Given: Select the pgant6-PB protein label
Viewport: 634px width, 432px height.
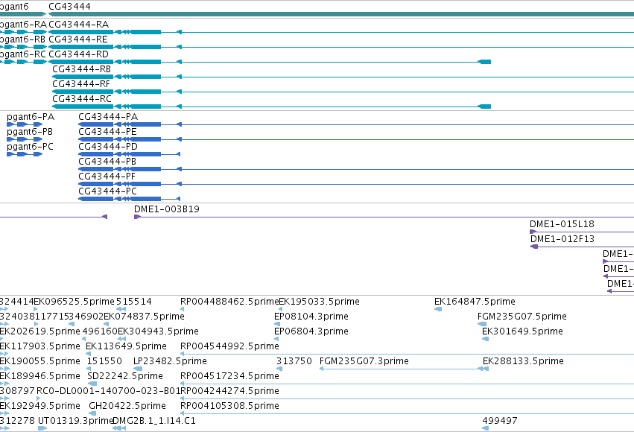Looking at the screenshot, I should tap(30, 132).
